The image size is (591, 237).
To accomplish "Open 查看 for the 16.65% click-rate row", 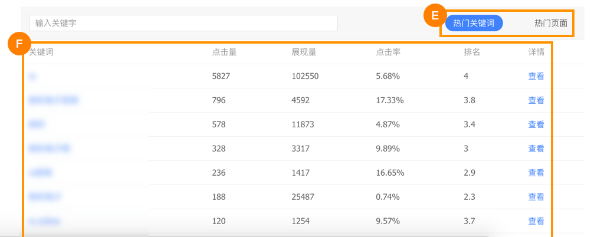I will click(536, 173).
